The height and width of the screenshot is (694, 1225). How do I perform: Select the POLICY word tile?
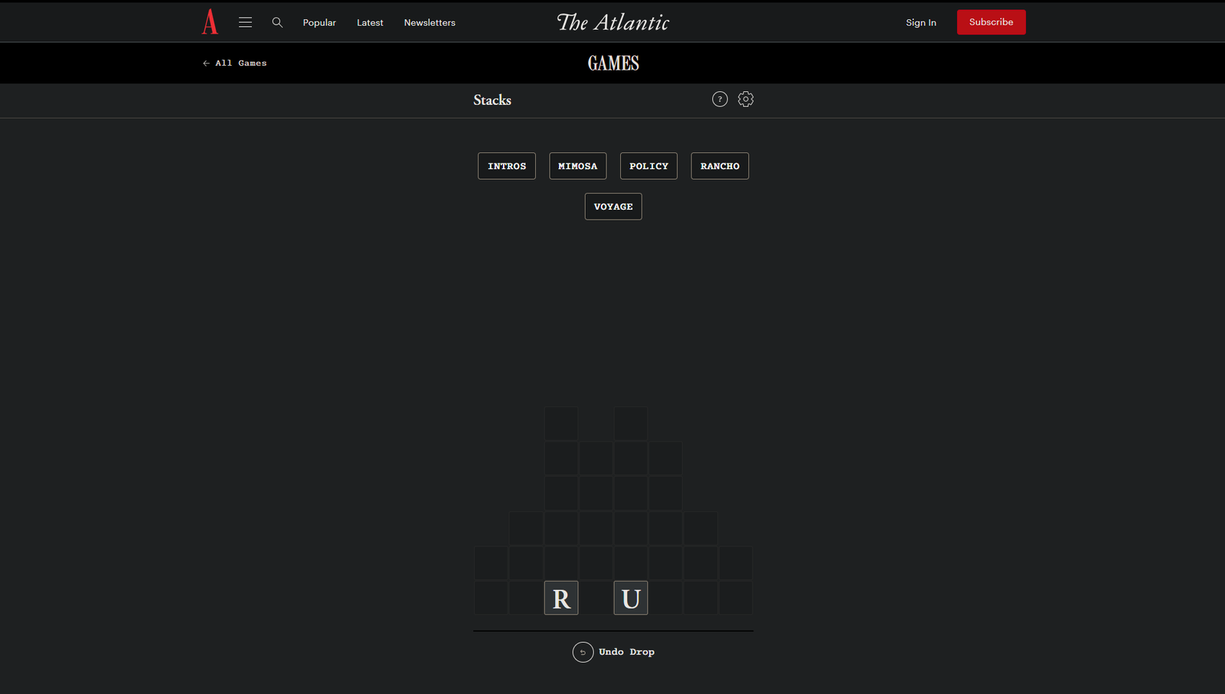coord(648,166)
